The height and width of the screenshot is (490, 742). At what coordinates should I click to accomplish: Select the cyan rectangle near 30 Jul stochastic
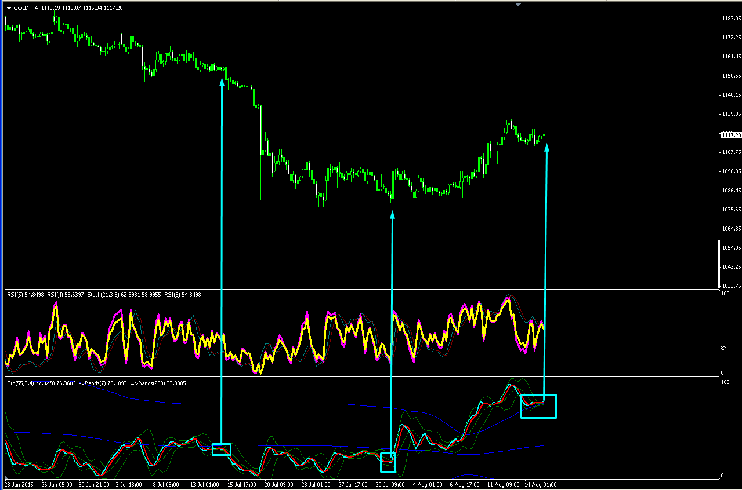[388, 462]
